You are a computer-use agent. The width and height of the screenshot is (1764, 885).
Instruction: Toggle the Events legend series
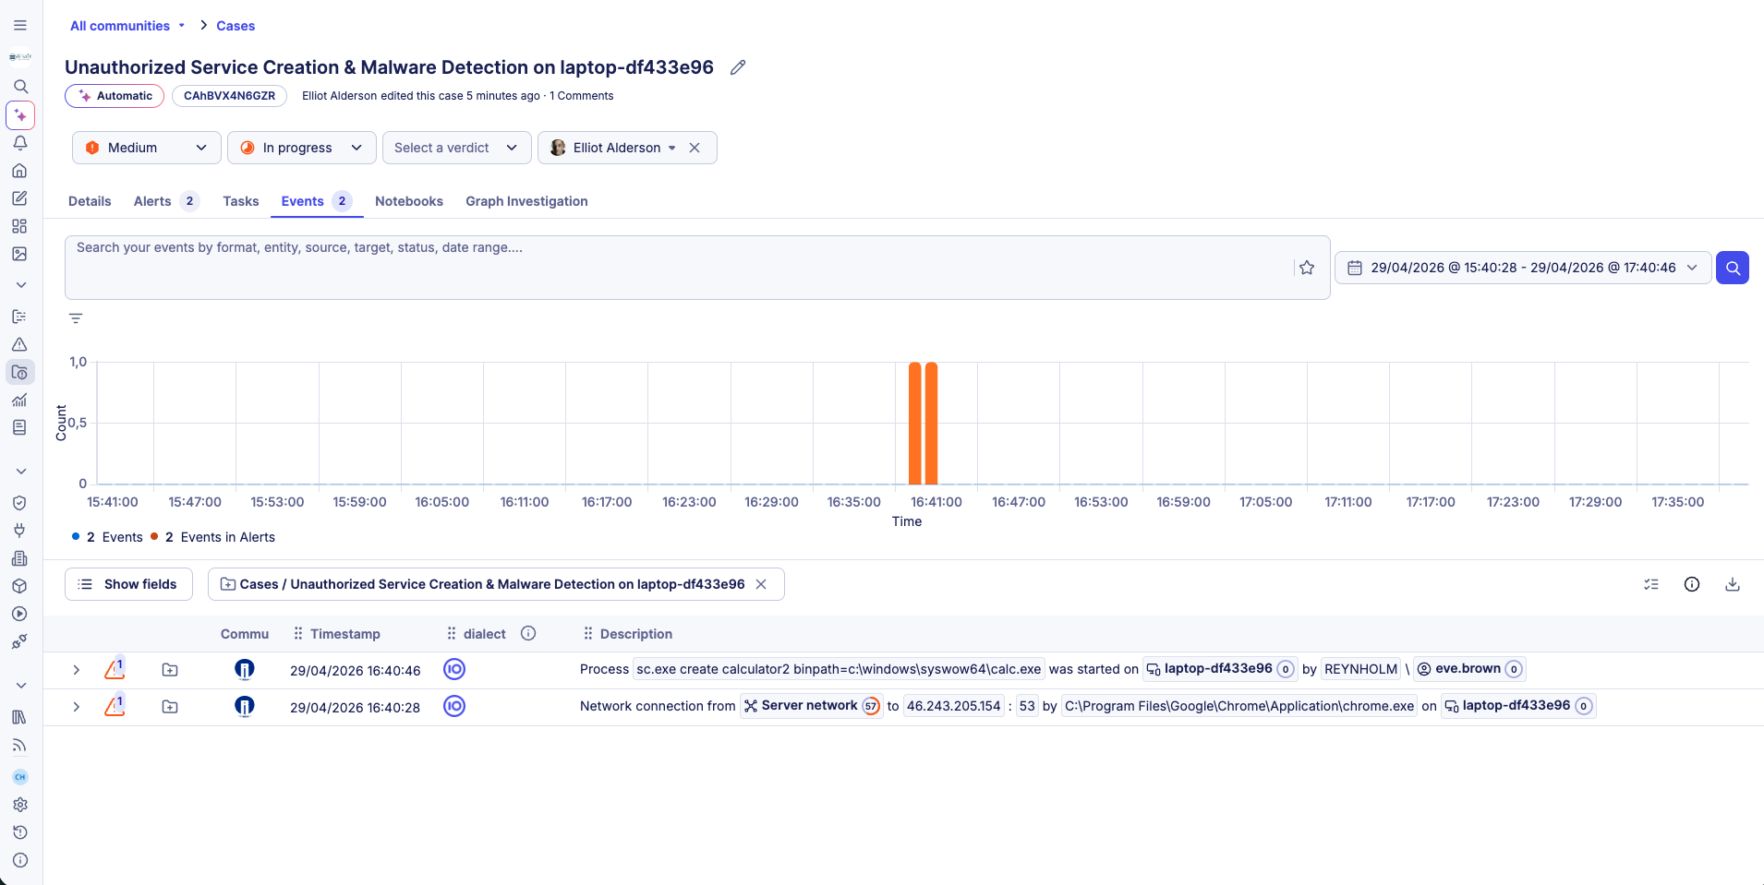point(109,537)
